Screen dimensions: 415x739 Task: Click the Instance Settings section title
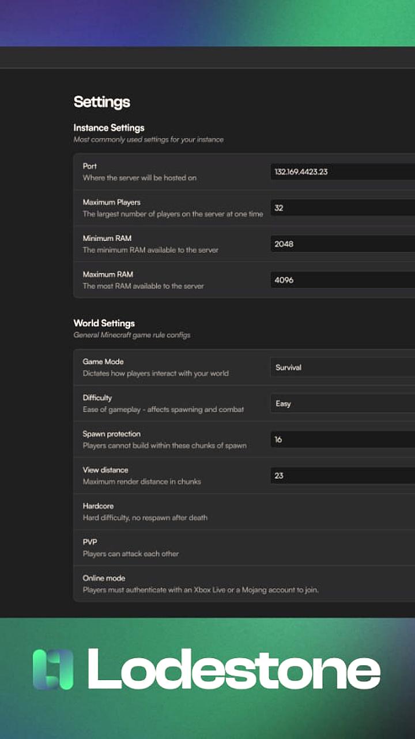pos(109,128)
